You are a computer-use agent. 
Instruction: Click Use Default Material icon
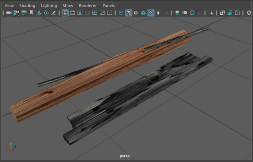(x=136, y=13)
